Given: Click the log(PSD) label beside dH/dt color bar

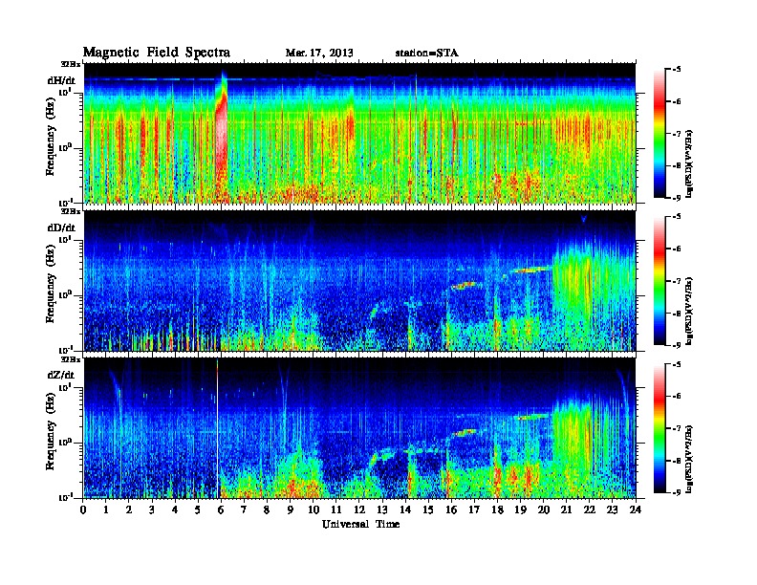Looking at the screenshot, I should pyautogui.click(x=689, y=163).
